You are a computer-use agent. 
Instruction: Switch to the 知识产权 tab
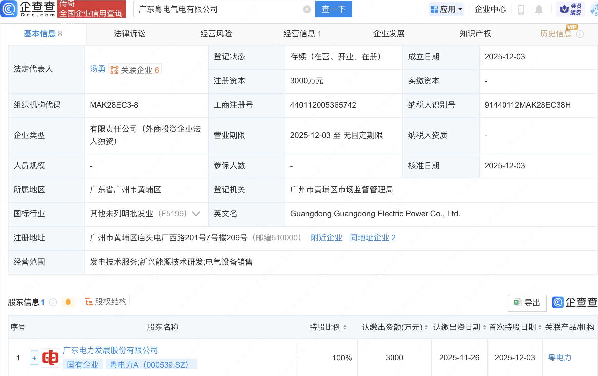click(475, 34)
